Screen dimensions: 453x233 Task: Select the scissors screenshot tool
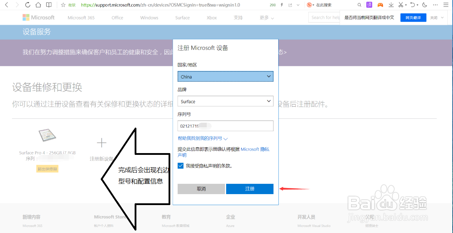pos(401,5)
